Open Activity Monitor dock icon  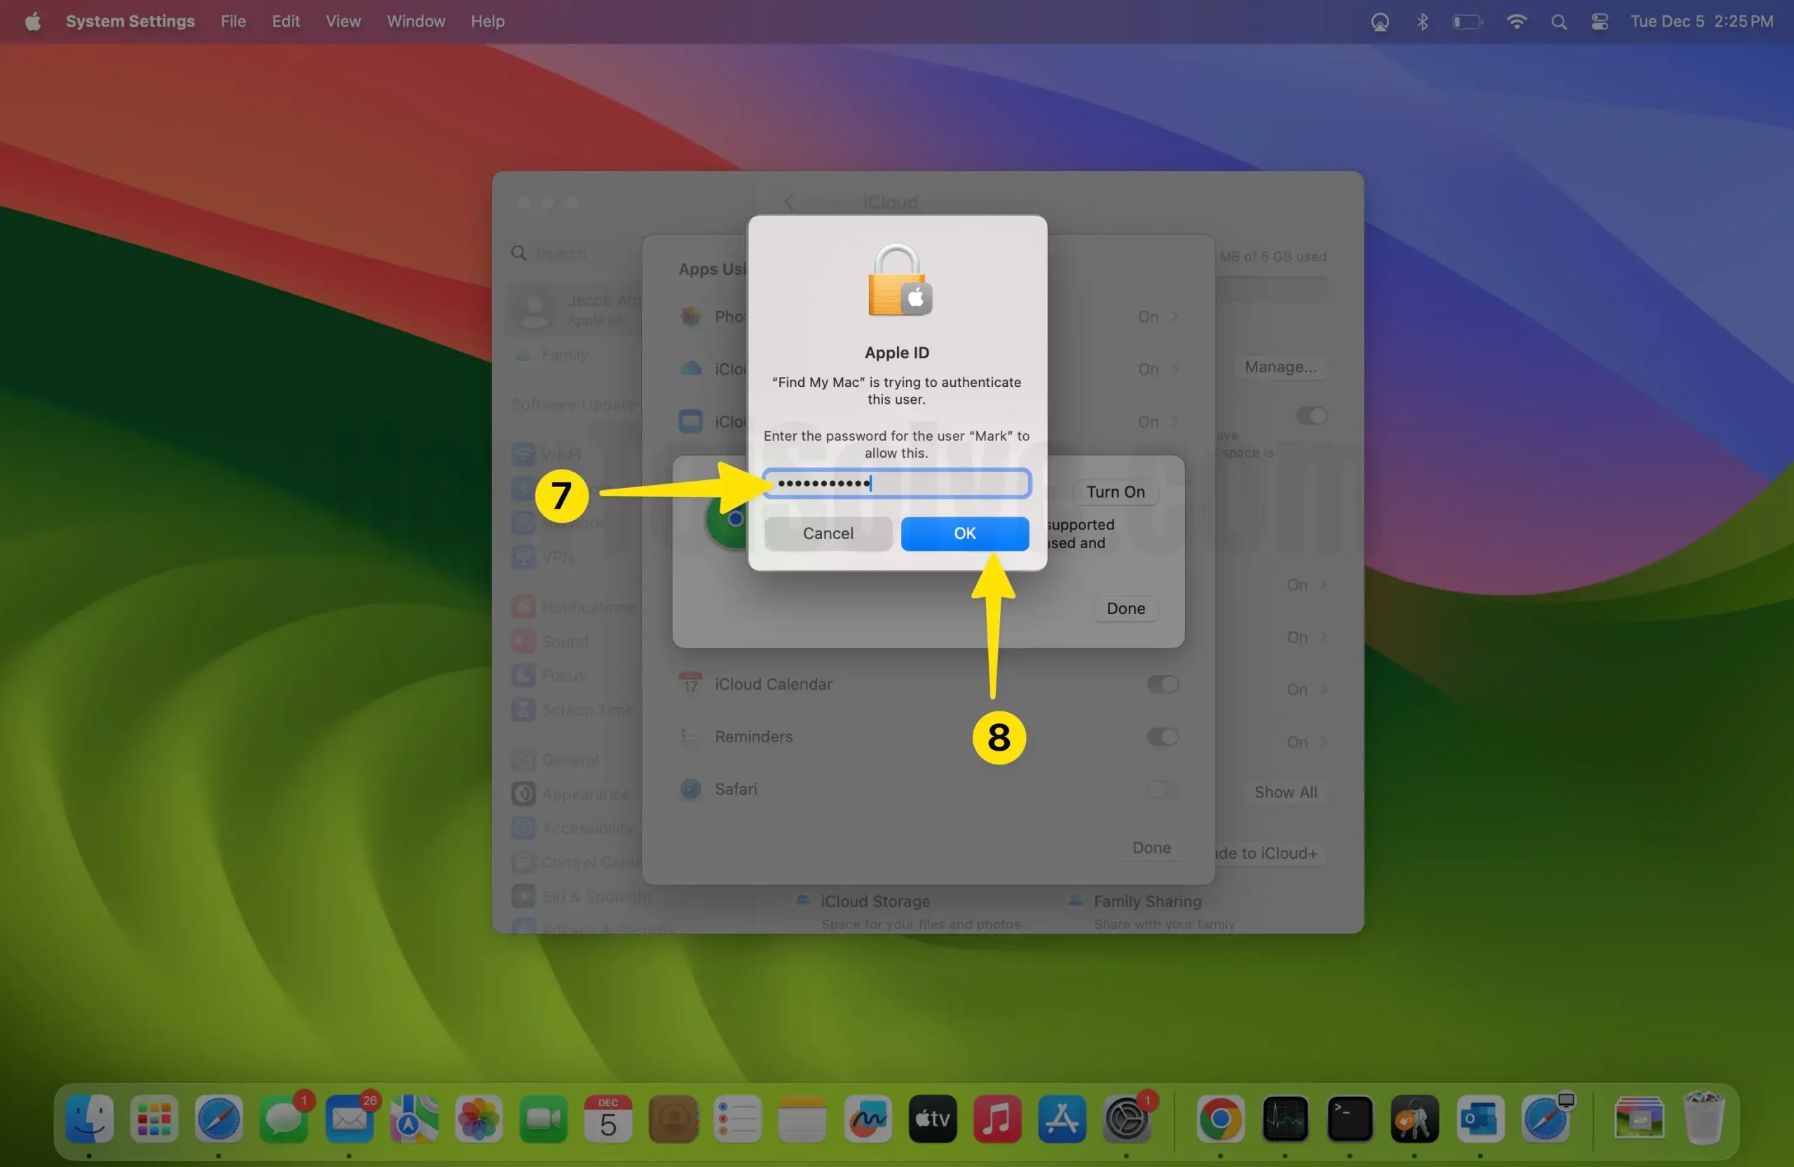(x=1285, y=1119)
